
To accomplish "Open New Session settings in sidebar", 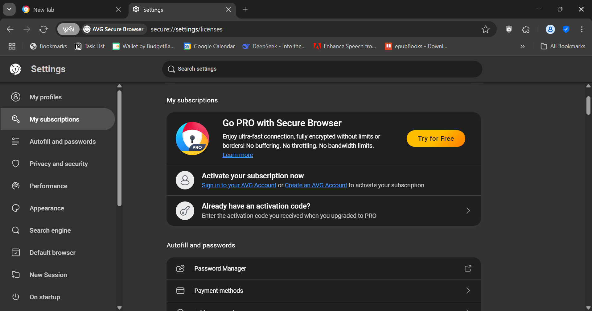I will point(58,275).
